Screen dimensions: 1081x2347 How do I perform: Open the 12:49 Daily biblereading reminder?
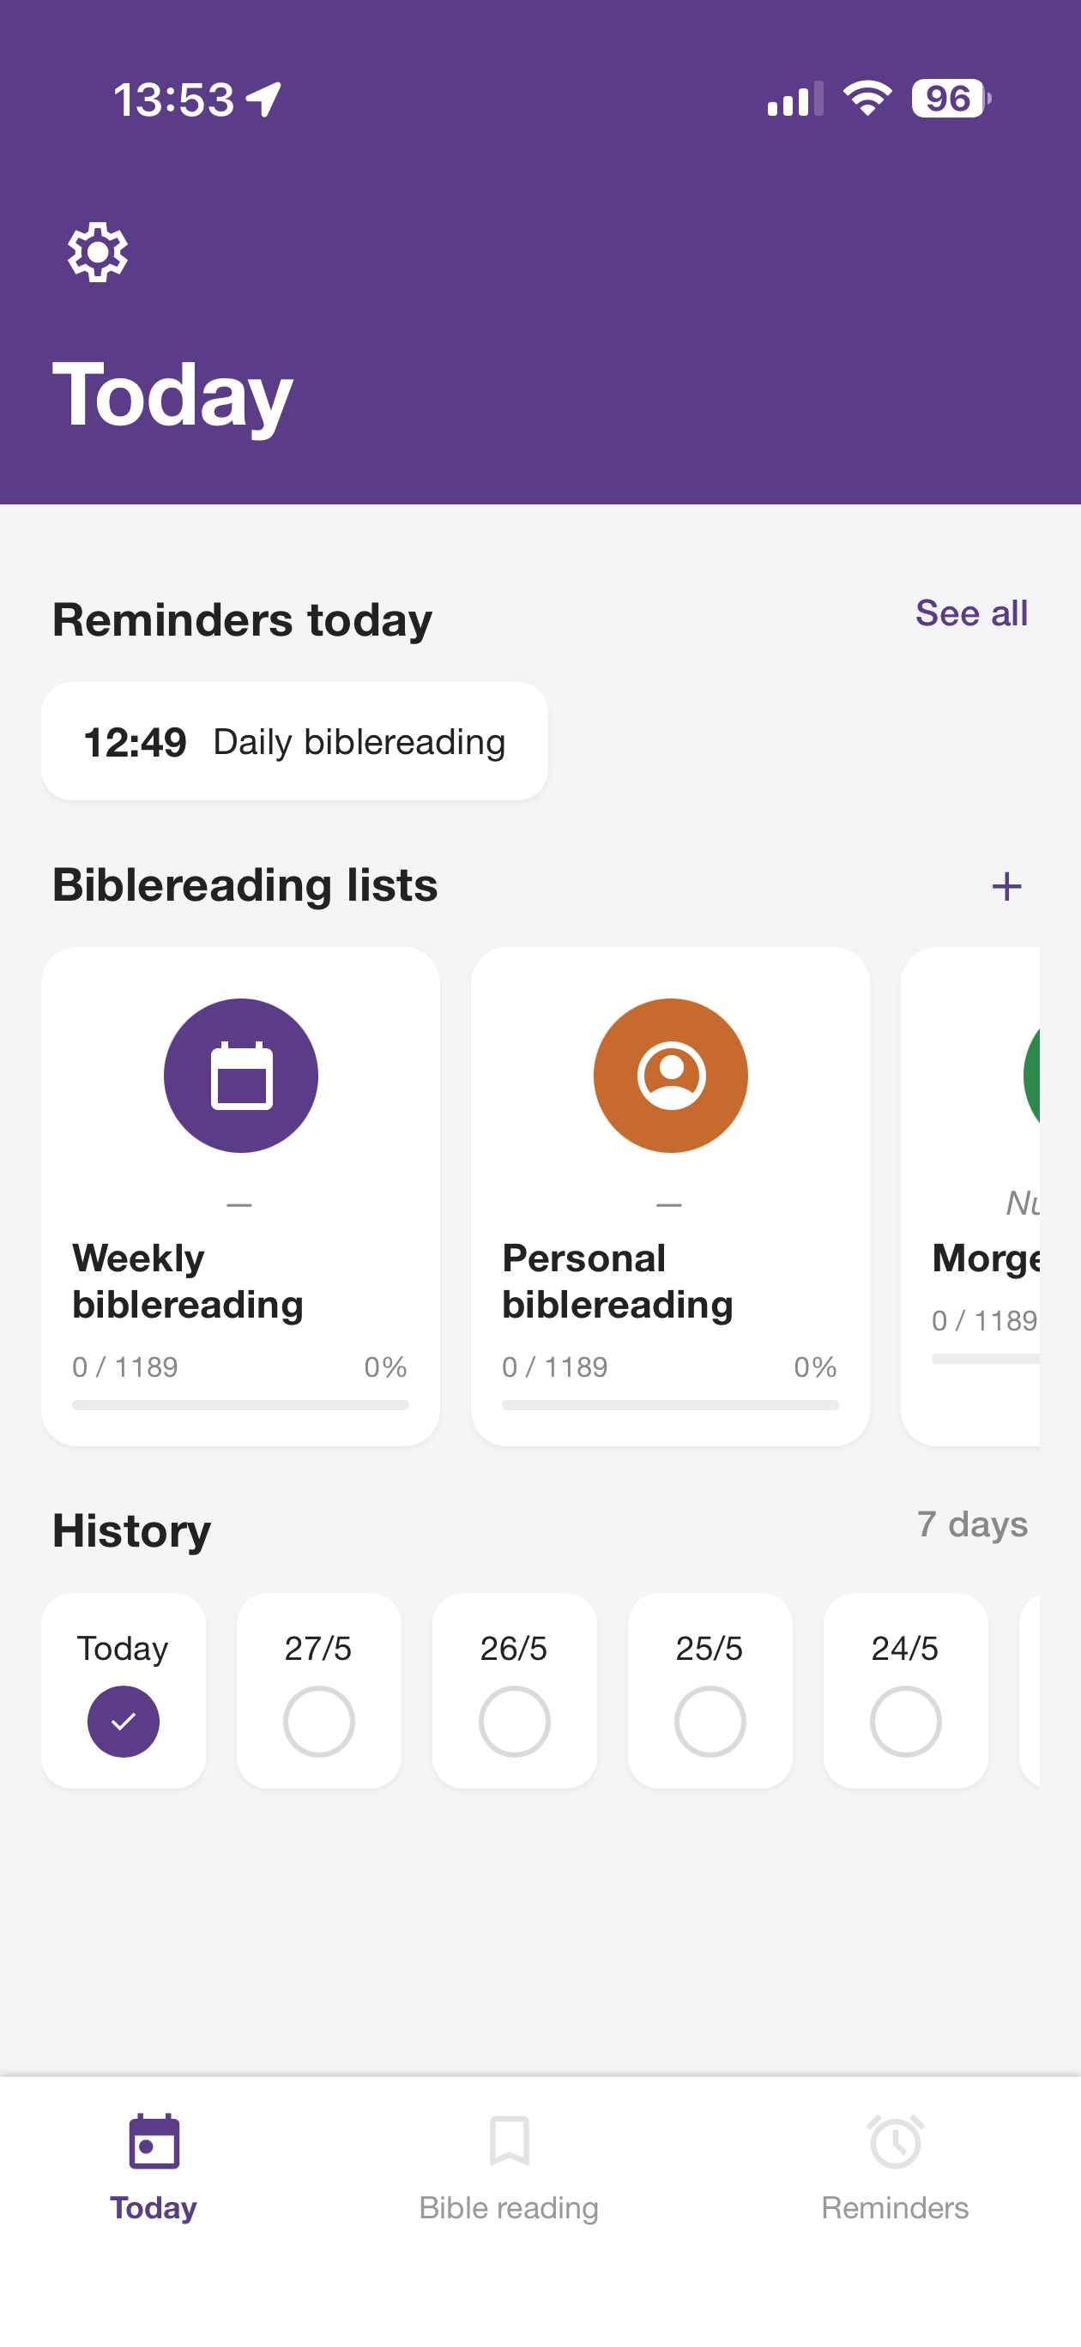294,742
